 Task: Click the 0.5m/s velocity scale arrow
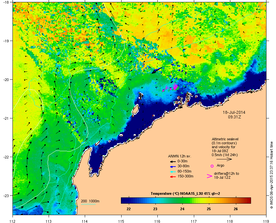tap(224, 159)
